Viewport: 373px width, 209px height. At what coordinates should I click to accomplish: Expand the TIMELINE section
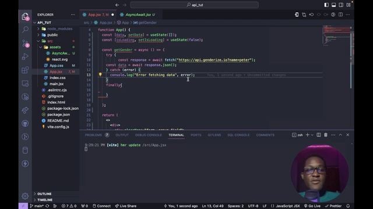[56, 200]
